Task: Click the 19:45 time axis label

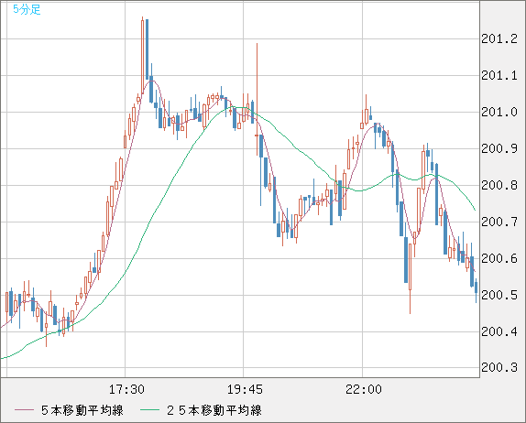Action: coord(246,389)
